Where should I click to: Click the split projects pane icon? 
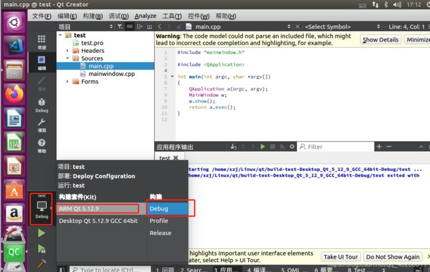coord(140,26)
